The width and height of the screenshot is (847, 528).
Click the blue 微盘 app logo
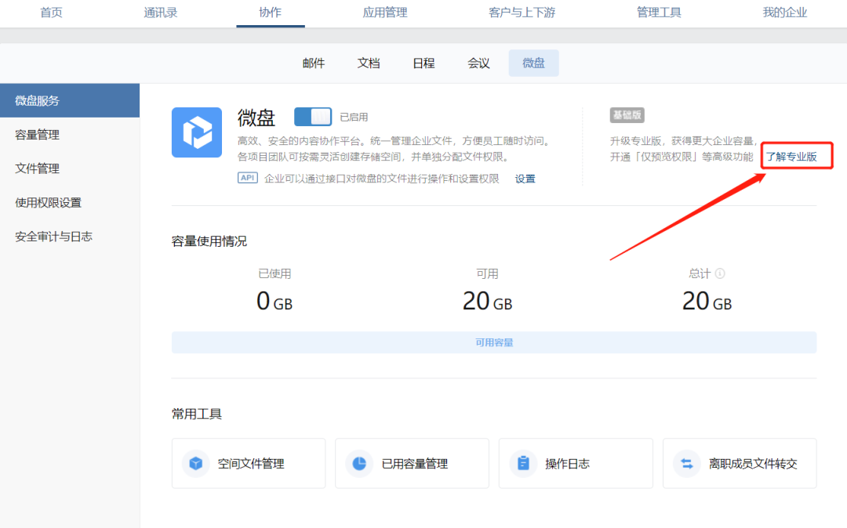coord(197,132)
